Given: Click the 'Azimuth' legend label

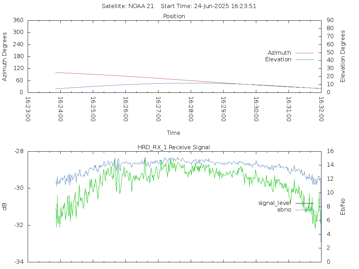Looking at the screenshot, I should 279,53.
